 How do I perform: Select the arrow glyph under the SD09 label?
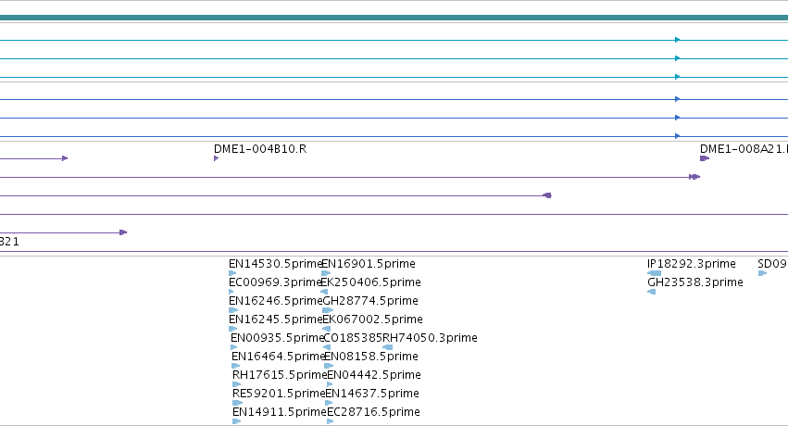762,273
